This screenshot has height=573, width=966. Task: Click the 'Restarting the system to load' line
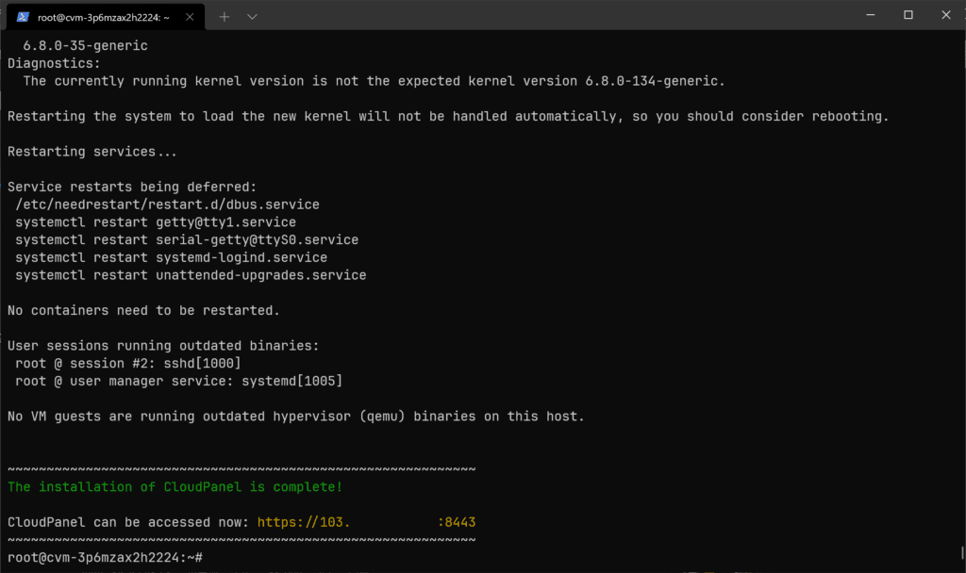pos(448,116)
